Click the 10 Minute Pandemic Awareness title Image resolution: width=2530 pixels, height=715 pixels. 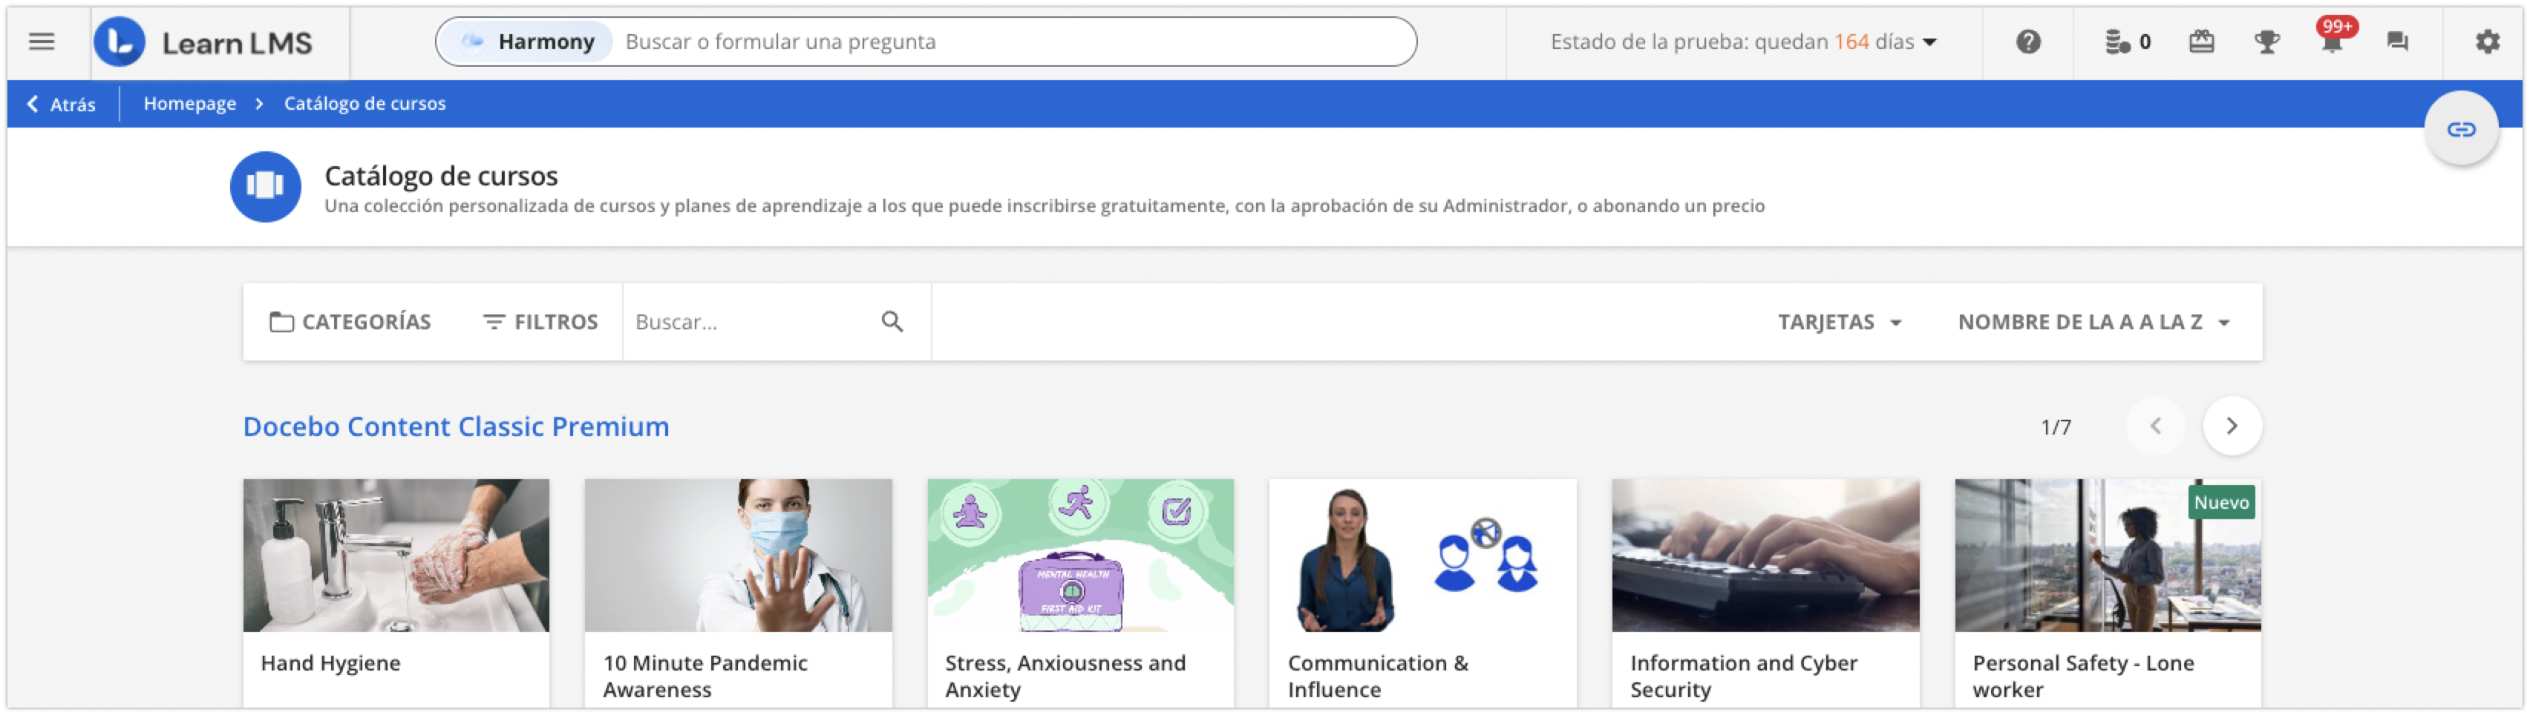[705, 676]
